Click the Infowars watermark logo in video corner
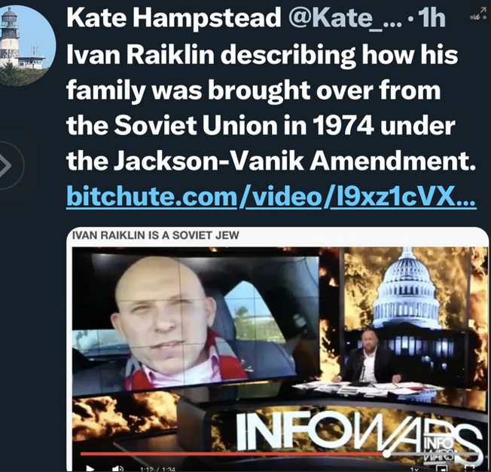The height and width of the screenshot is (472, 491). (438, 449)
